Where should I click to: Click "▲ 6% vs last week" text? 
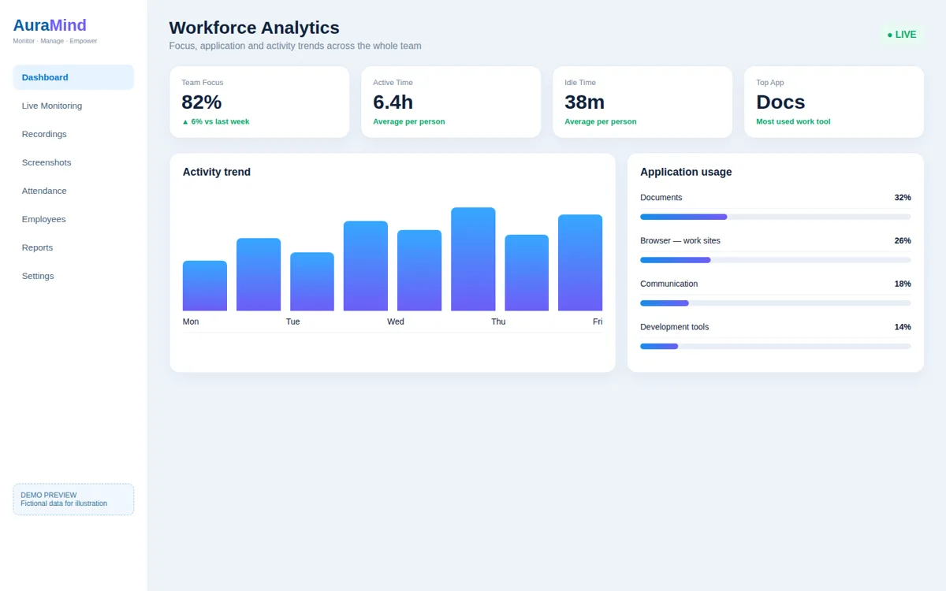(215, 121)
